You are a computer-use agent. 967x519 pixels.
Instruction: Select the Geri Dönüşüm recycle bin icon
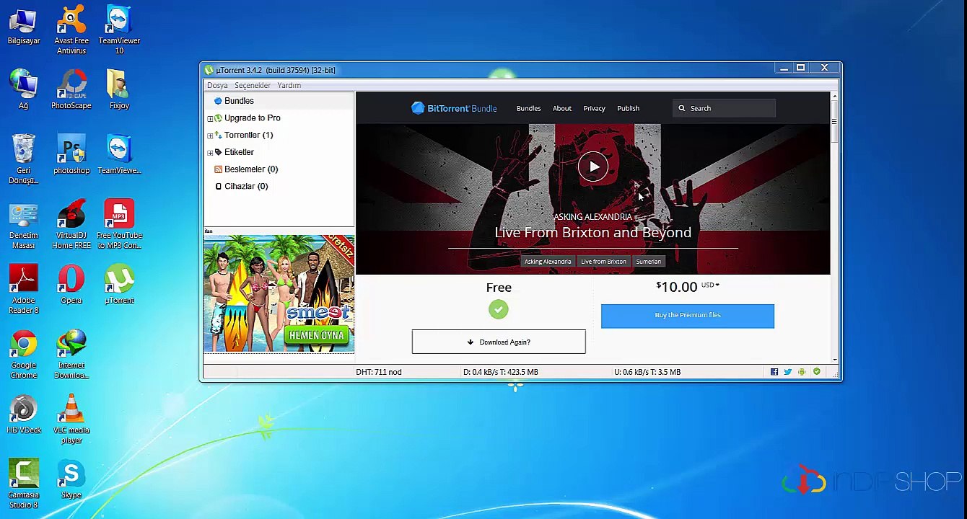pos(24,159)
